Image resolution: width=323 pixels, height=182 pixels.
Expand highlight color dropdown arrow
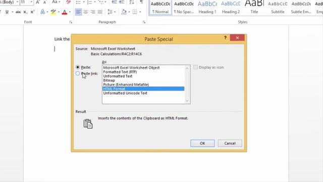click(59, 12)
